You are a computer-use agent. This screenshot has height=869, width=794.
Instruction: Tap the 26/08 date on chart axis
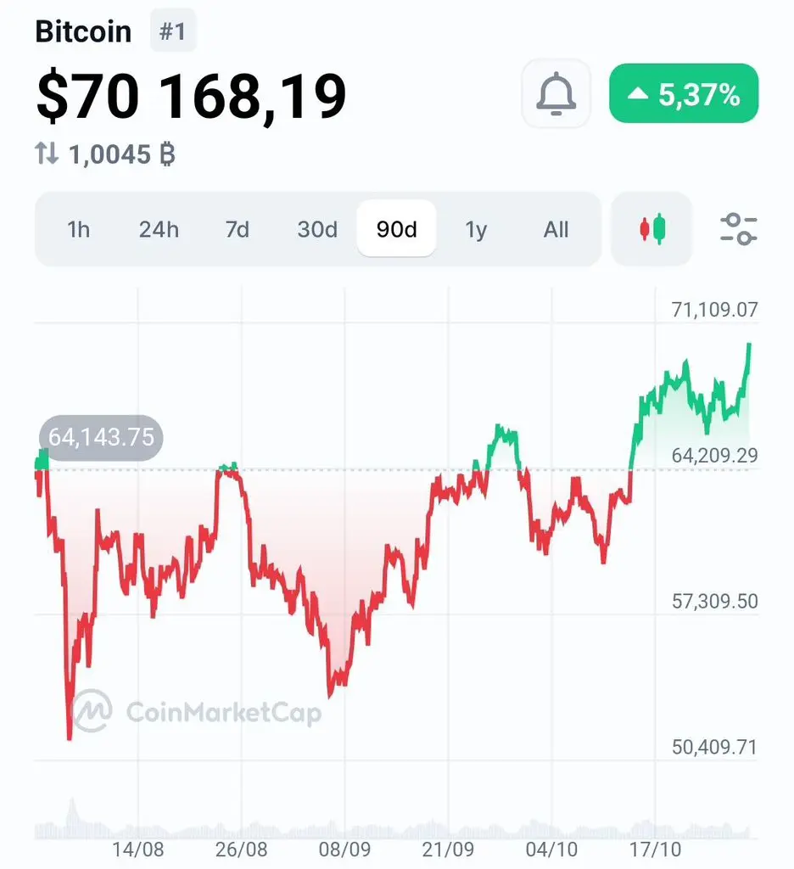pyautogui.click(x=241, y=849)
